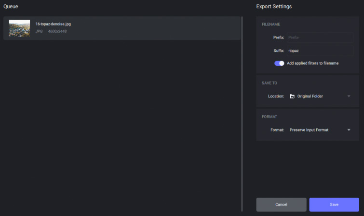Image resolution: width=364 pixels, height=216 pixels.
Task: Click the 16-topaz-denoise.jpg filename in the queue
Action: (53, 24)
